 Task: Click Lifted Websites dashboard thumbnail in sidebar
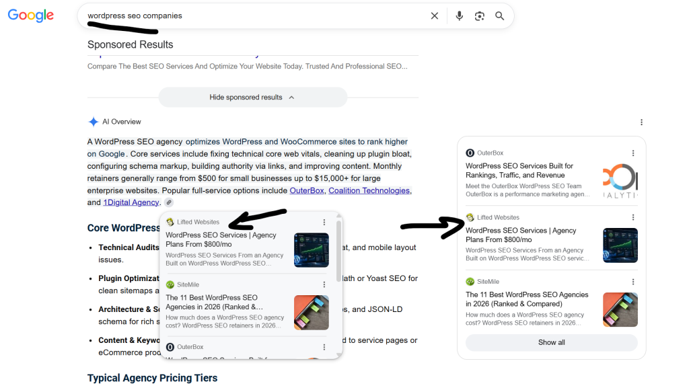[620, 245]
